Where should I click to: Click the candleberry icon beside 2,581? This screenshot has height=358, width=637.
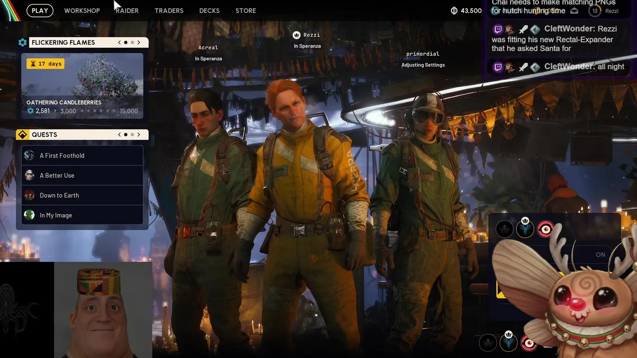(31, 111)
